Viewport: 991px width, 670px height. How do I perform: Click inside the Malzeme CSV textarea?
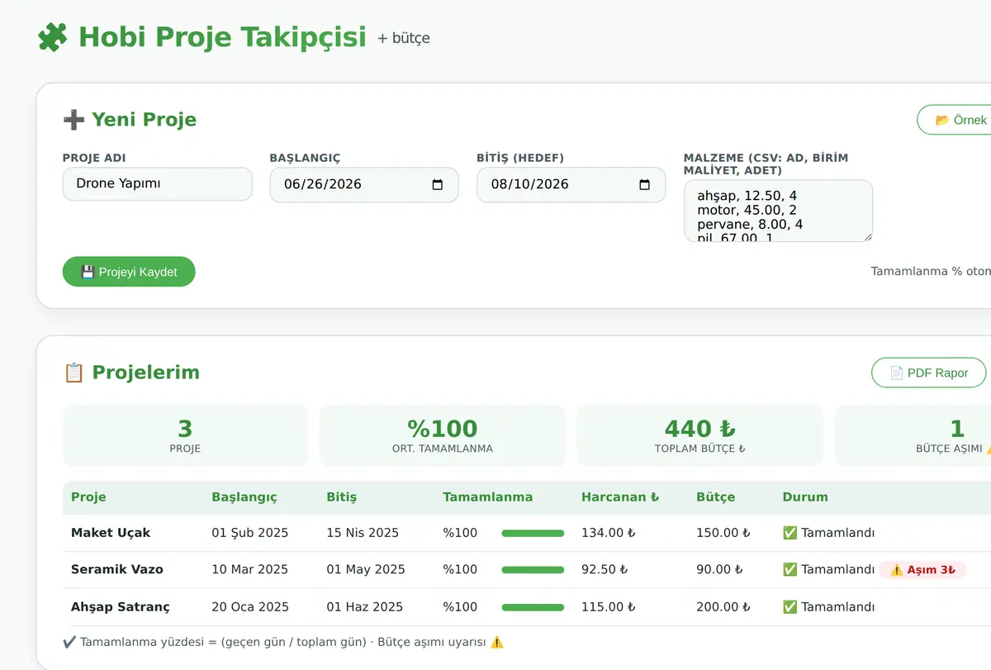pyautogui.click(x=779, y=211)
